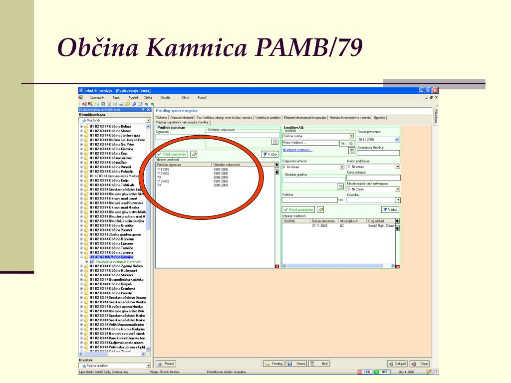Click red X below Izročitev list
Image resolution: width=511 pixels, height=383 pixels.
pyautogui.click(x=398, y=266)
